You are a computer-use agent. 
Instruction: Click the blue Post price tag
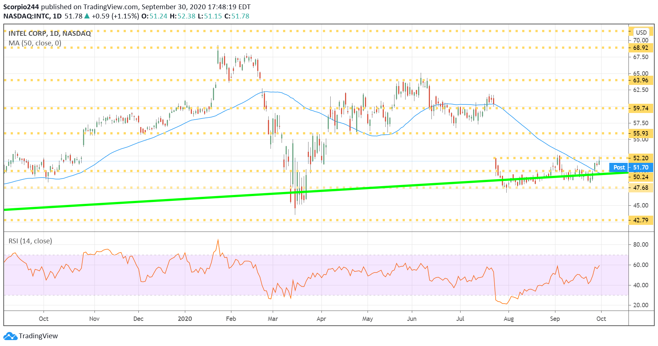(619, 167)
